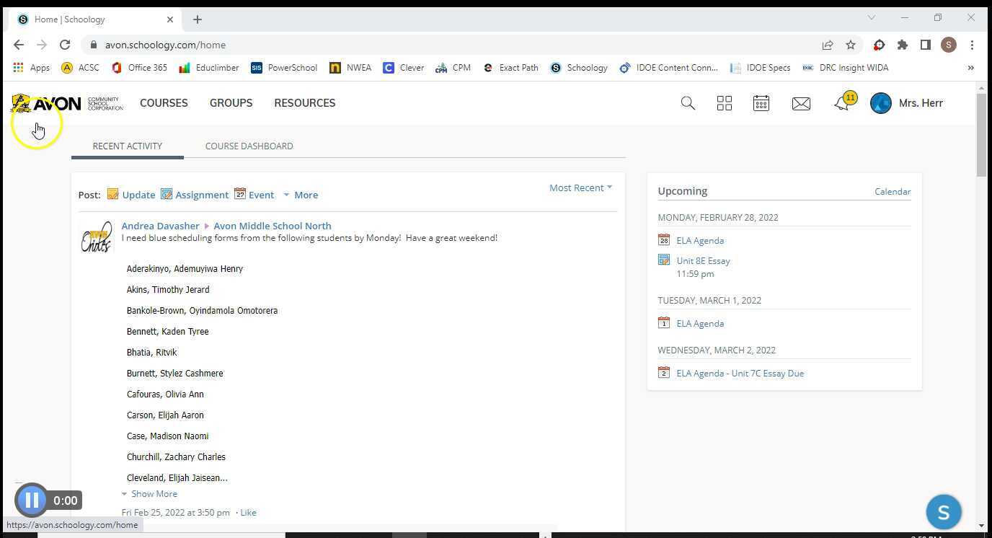Post an Event using the calendar icon
992x538 pixels.
point(240,194)
